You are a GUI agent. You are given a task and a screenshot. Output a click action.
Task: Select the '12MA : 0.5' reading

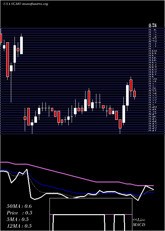(19, 226)
